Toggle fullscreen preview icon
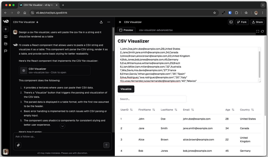 coord(257,31)
